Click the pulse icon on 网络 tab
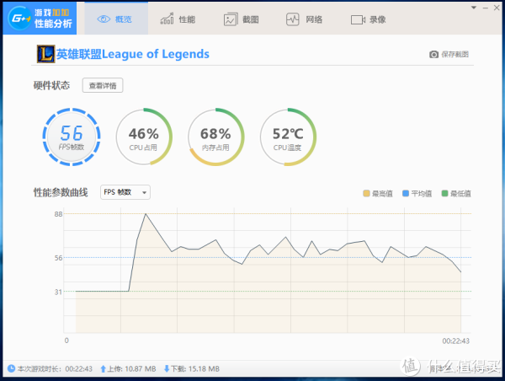 click(293, 19)
